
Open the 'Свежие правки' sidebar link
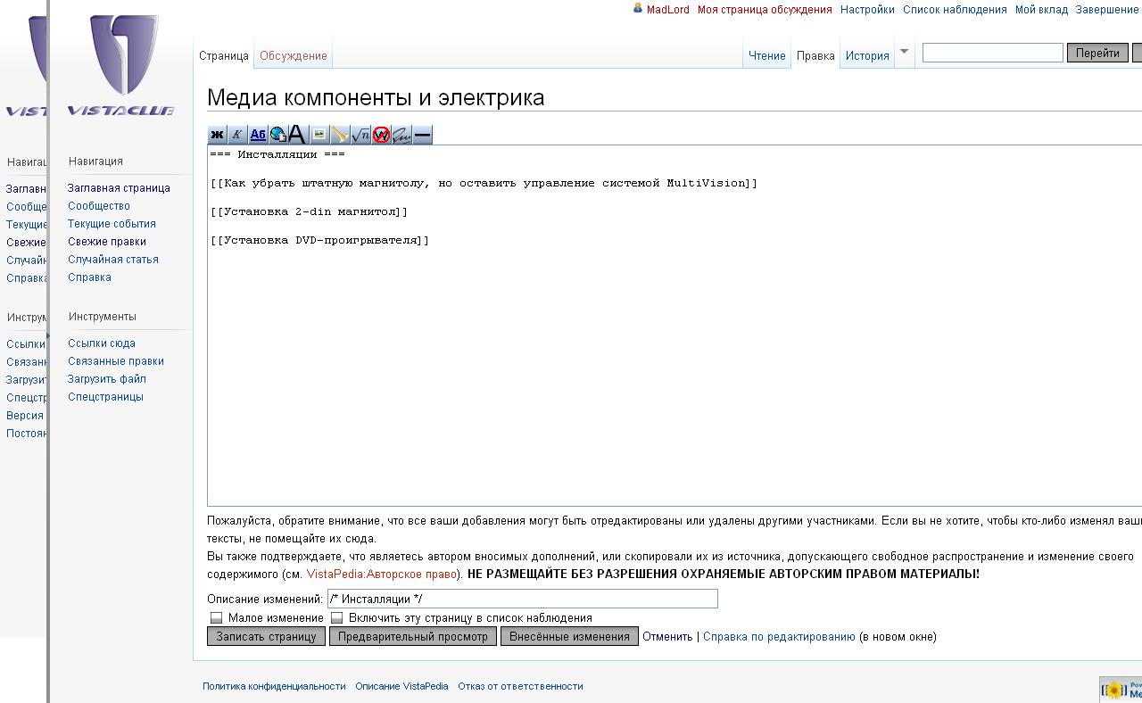[107, 242]
